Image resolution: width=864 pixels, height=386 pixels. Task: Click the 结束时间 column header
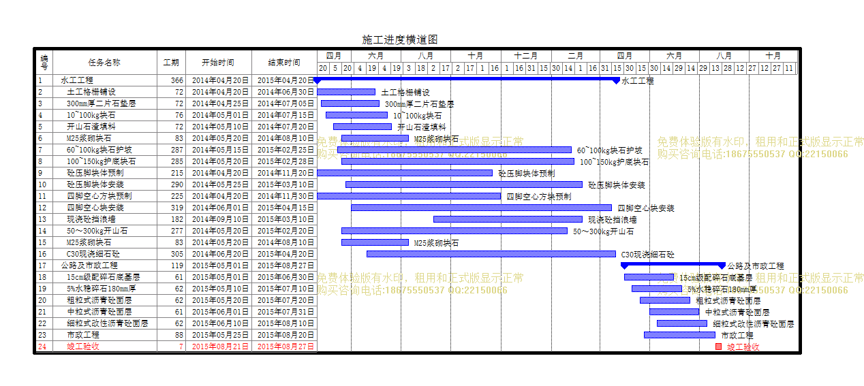click(284, 63)
